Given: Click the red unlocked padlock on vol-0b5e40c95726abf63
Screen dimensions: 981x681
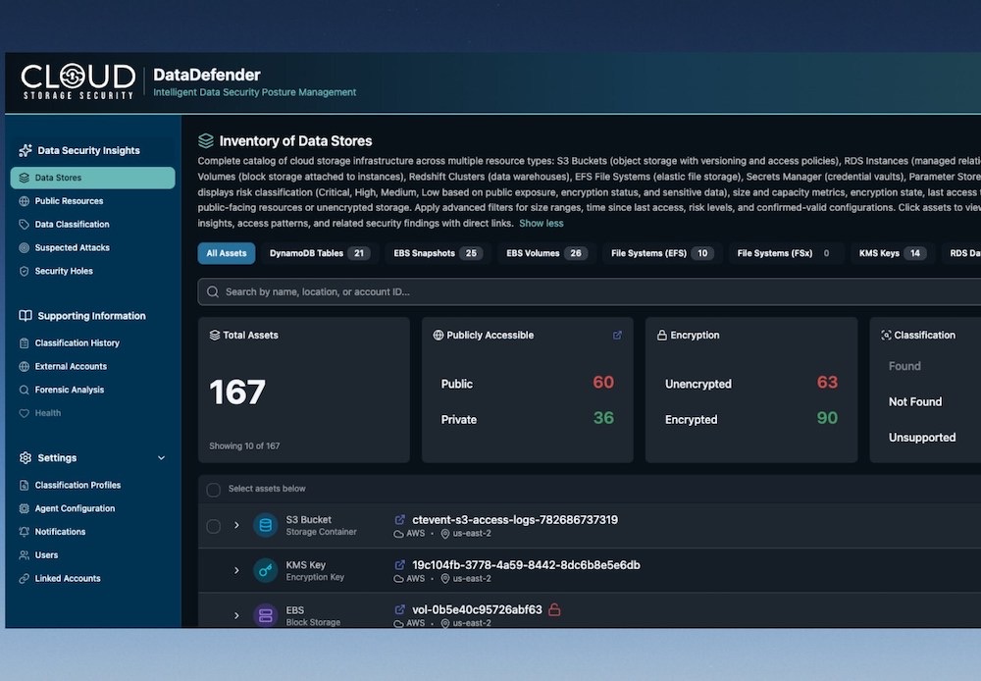Looking at the screenshot, I should tap(554, 609).
